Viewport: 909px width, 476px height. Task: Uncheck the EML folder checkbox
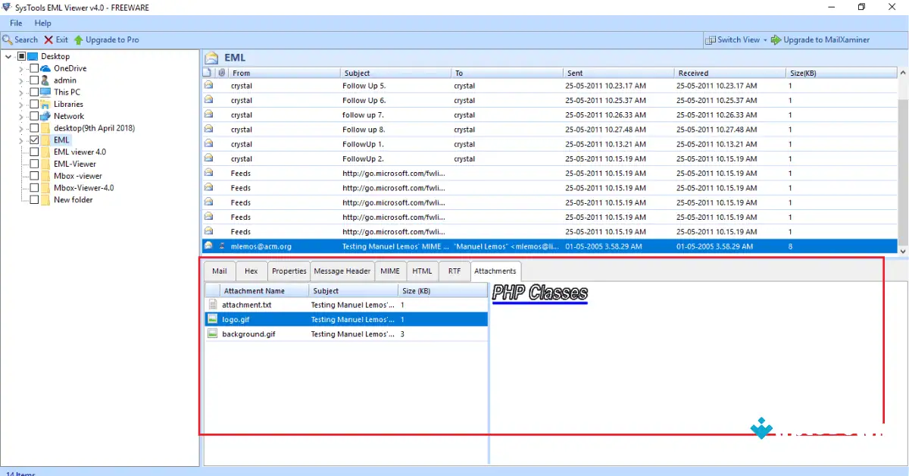coord(35,140)
